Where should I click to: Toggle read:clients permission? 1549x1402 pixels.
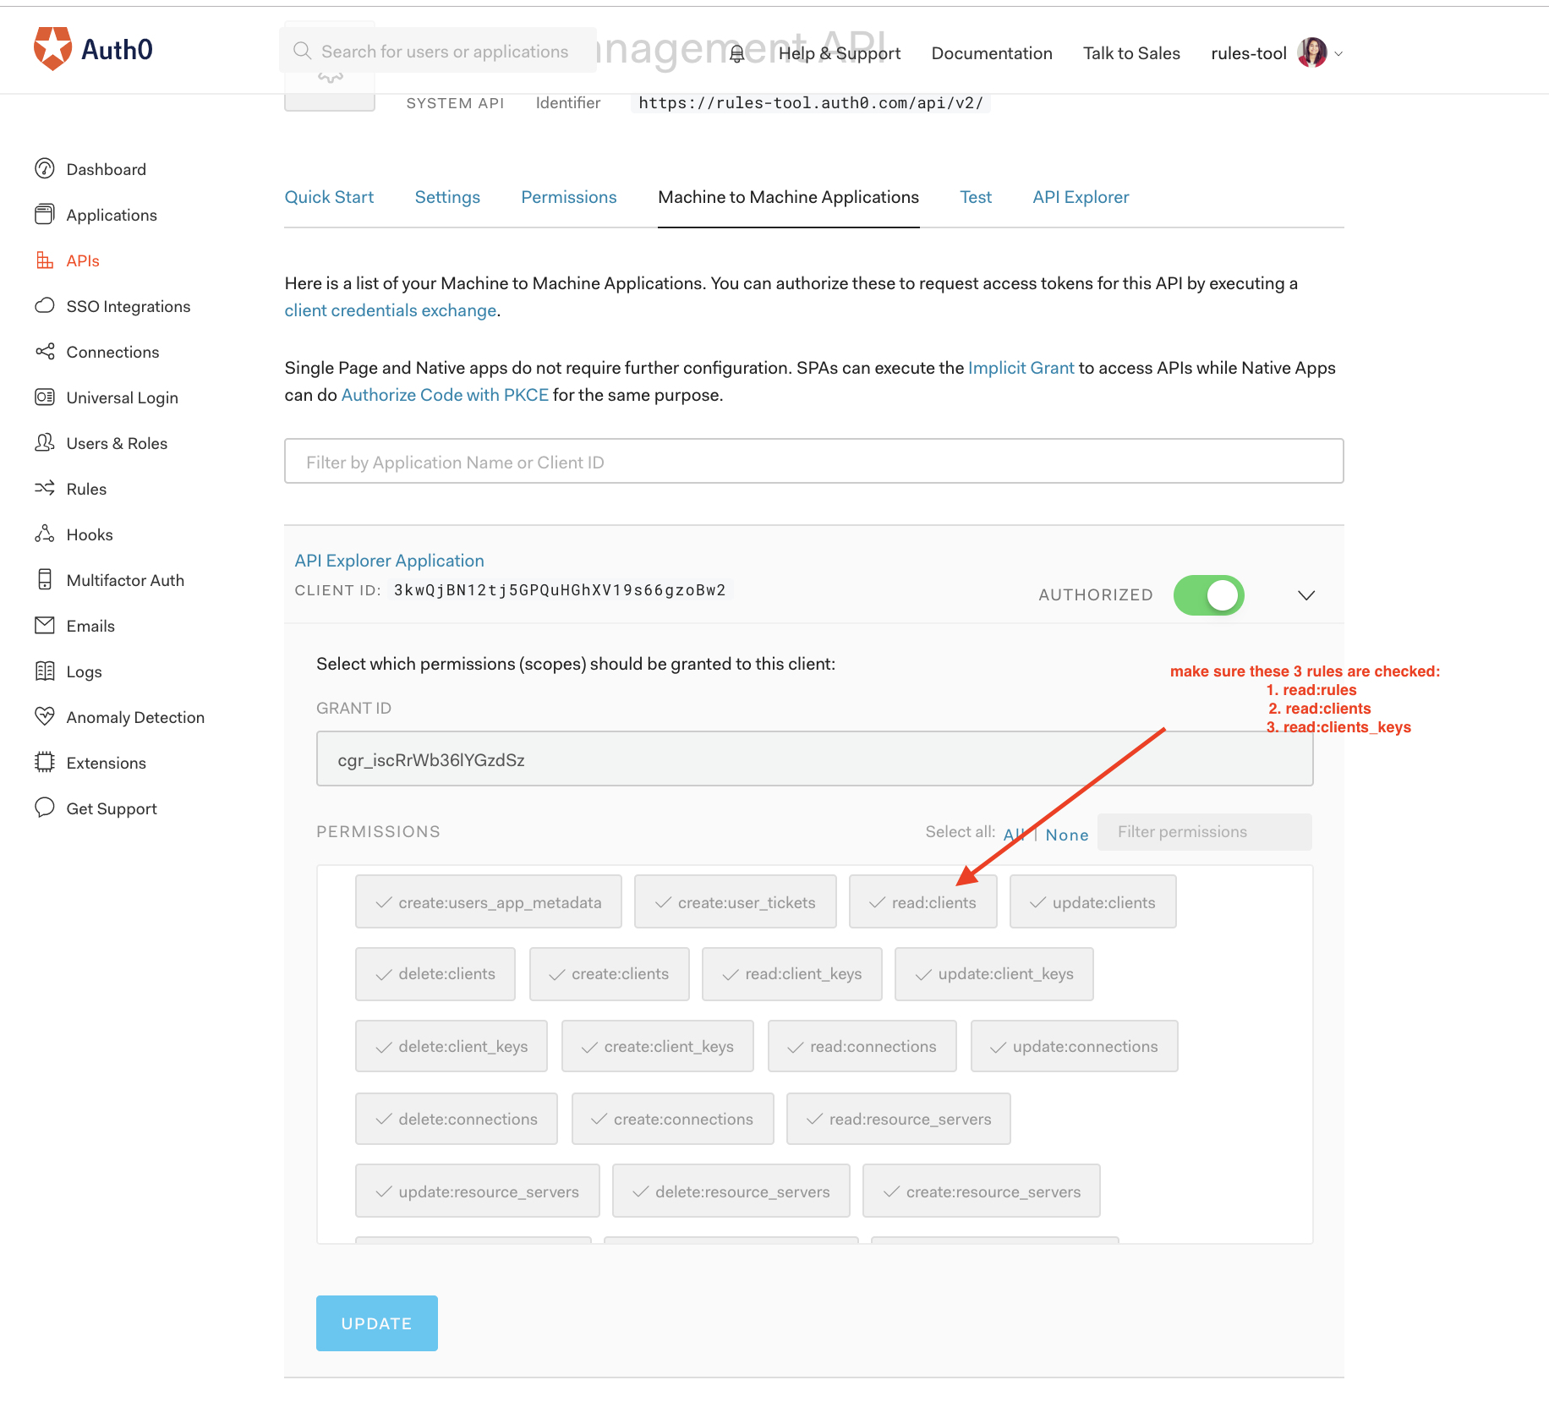tap(923, 902)
